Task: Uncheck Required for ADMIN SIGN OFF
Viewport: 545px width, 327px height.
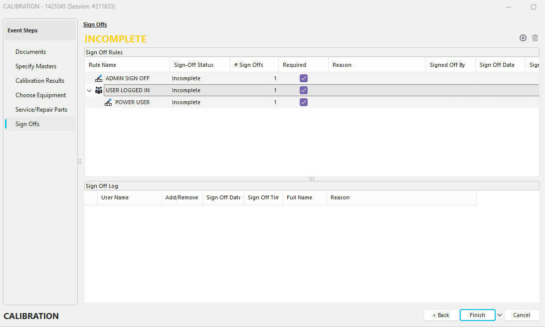Action: coord(304,78)
